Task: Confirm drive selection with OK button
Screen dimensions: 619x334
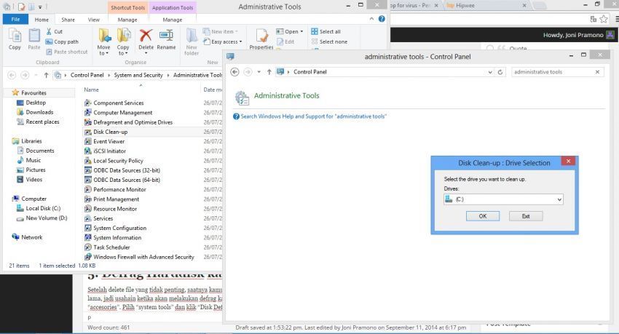Action: tap(482, 216)
